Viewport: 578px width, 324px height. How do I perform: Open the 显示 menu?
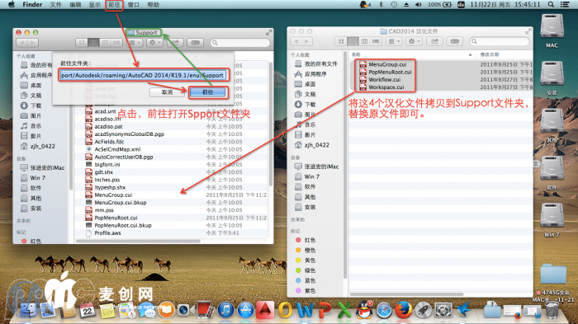point(95,4)
